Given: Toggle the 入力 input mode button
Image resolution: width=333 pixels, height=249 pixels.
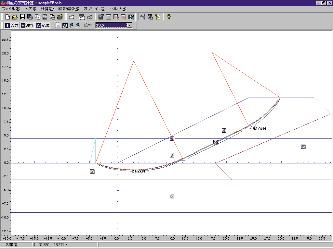Looking at the screenshot, I should coord(12,26).
